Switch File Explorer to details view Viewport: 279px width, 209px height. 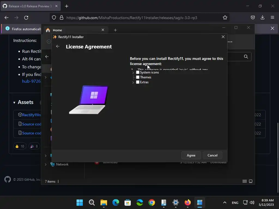coord(245,181)
